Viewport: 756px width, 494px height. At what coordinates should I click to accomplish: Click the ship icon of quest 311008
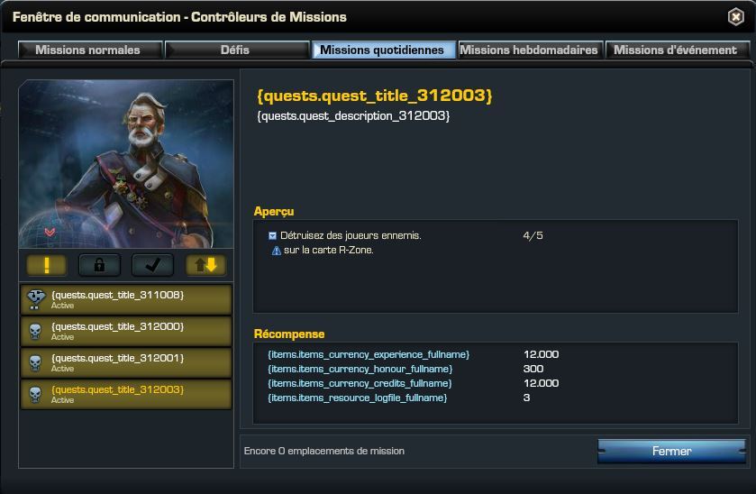coord(36,299)
